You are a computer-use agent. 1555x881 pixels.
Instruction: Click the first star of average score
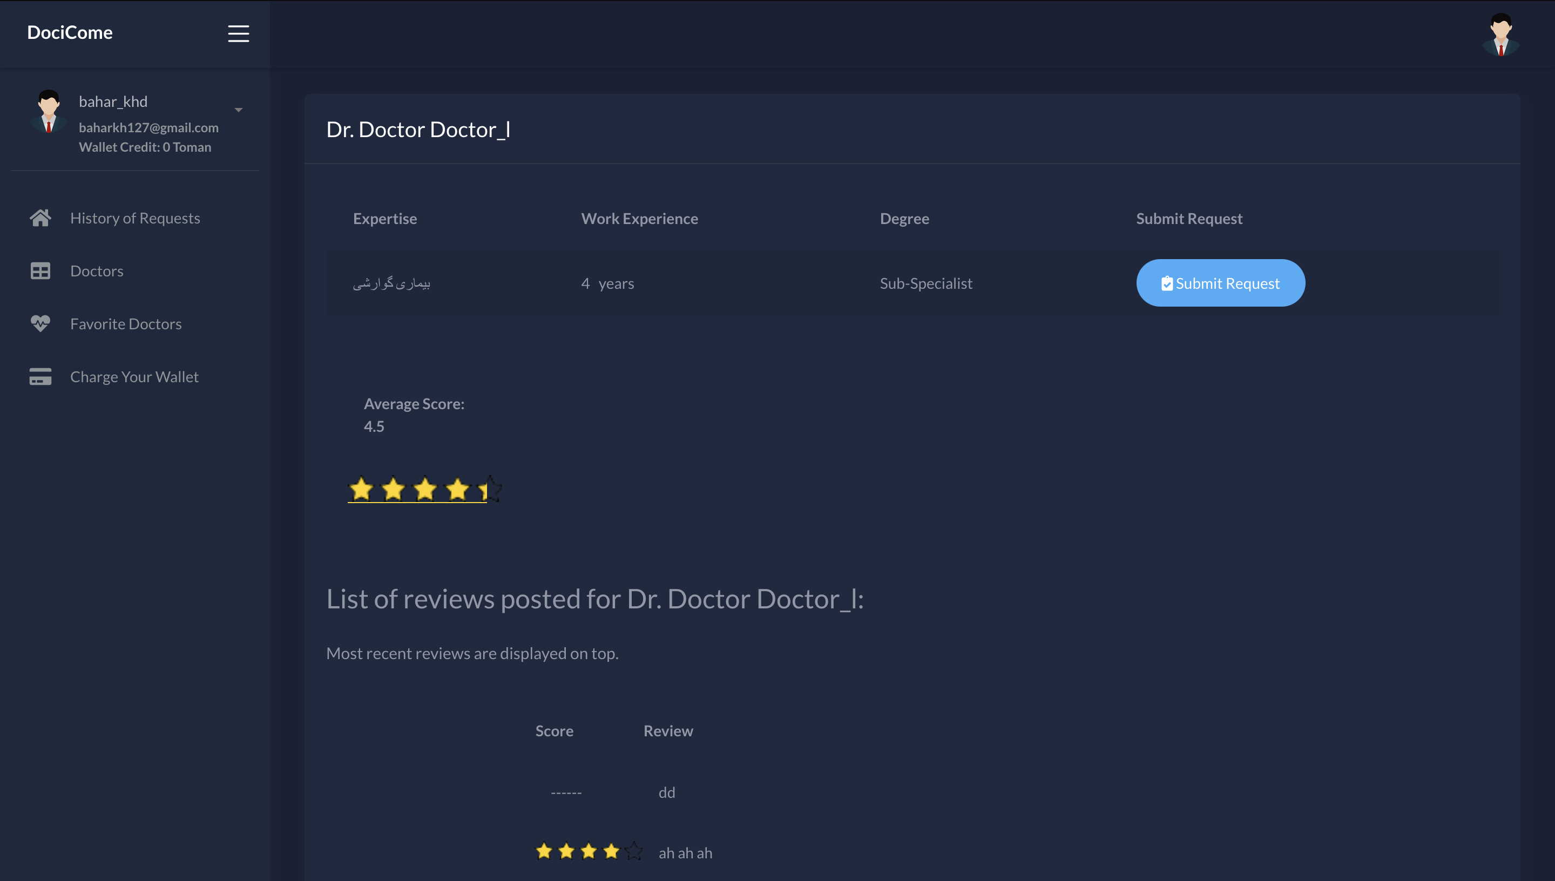[x=361, y=489]
